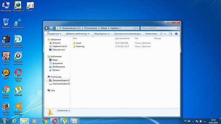Open Рабочий стол in the navigation pane
Viewport: 221px width, 124px height.
pos(58,50)
